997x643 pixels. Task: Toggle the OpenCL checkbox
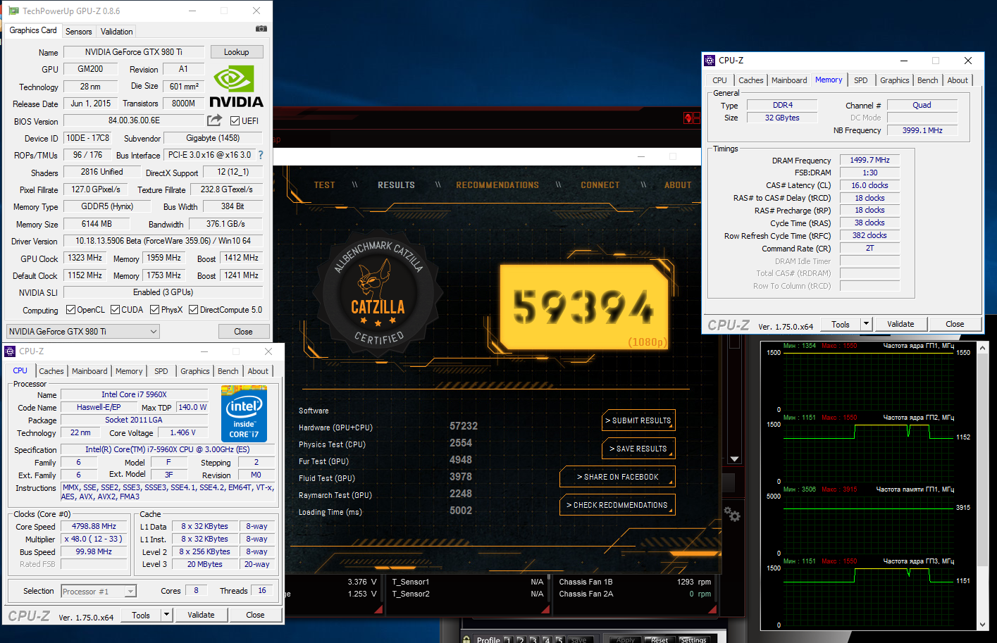(70, 309)
